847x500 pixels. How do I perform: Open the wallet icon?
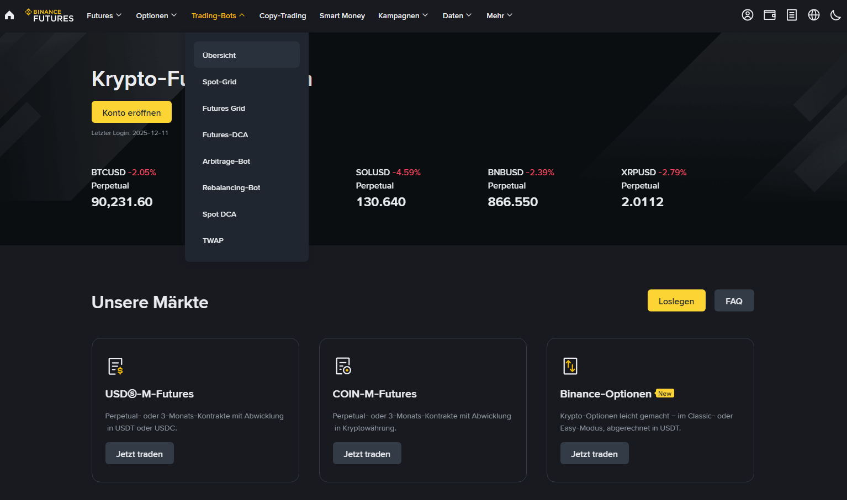point(770,15)
